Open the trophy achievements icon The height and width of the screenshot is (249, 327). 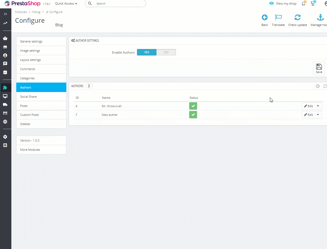[x=313, y=4]
